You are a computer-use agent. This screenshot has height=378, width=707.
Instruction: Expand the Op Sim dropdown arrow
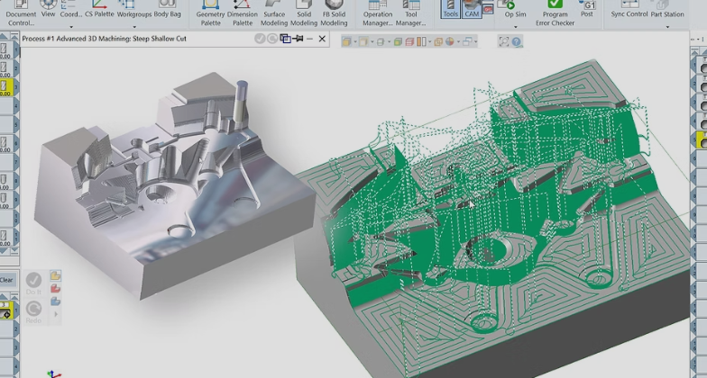[516, 26]
